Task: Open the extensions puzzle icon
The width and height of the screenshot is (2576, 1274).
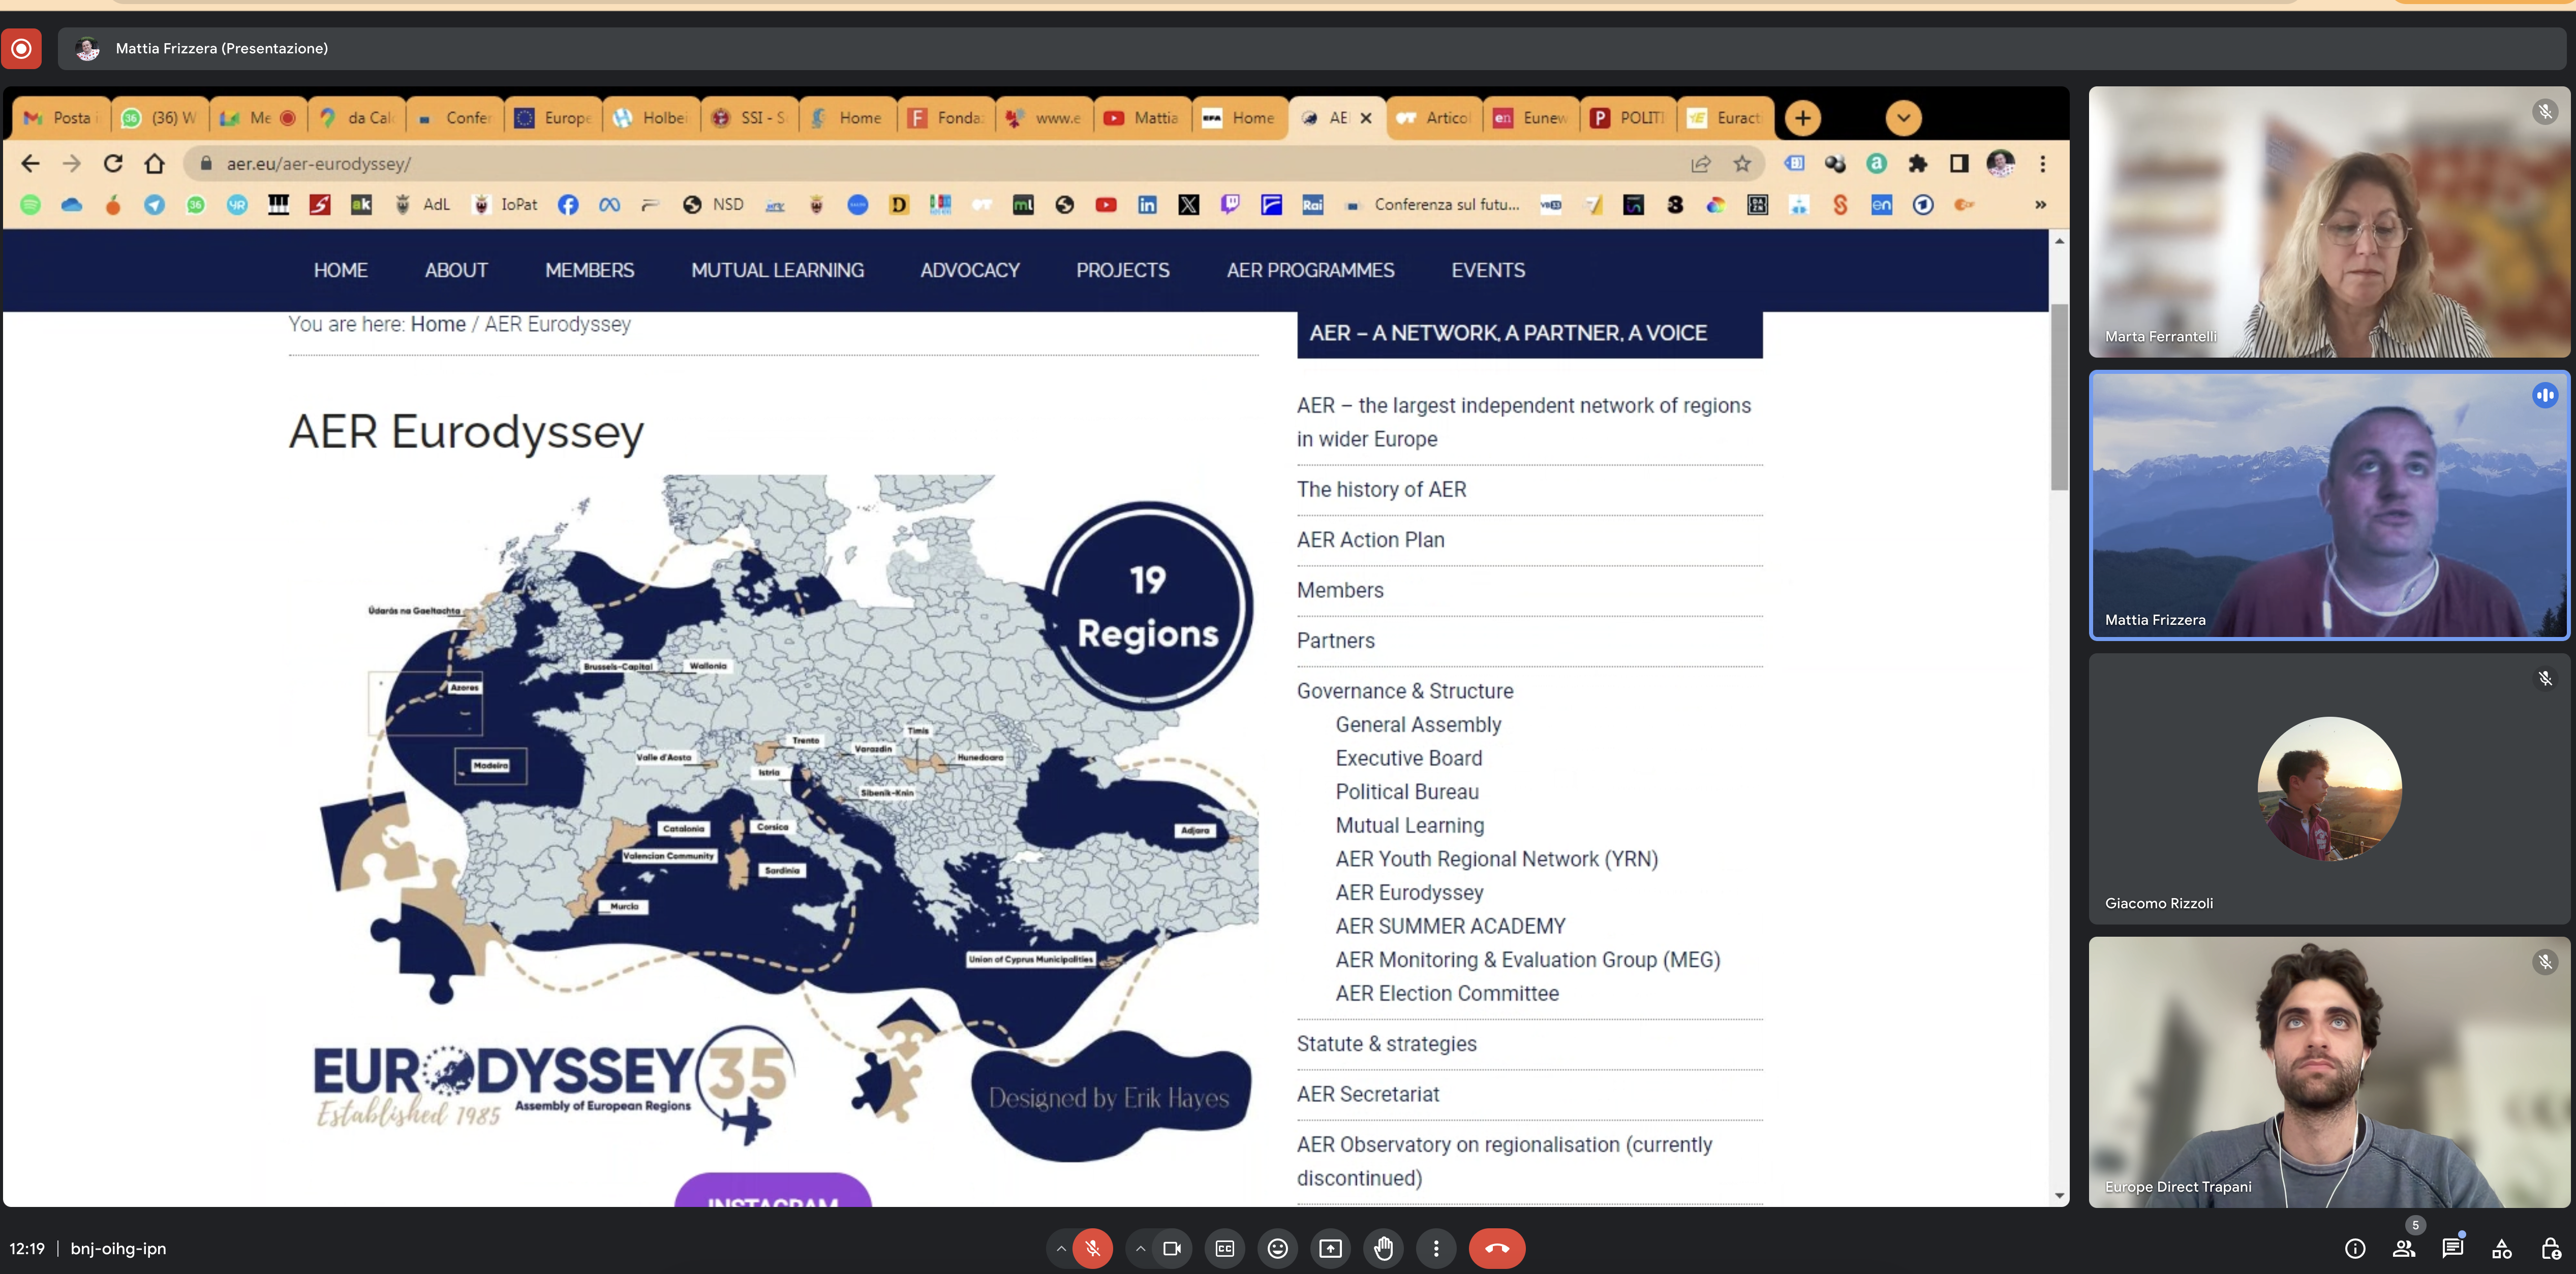Action: click(x=1917, y=163)
